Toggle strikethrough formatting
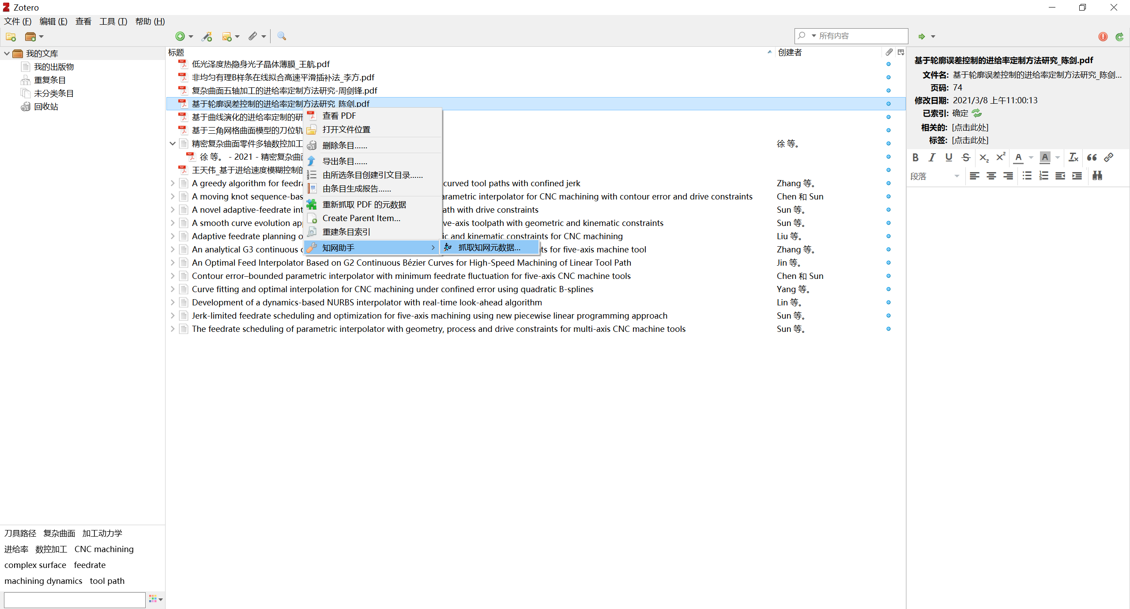 [x=966, y=157]
